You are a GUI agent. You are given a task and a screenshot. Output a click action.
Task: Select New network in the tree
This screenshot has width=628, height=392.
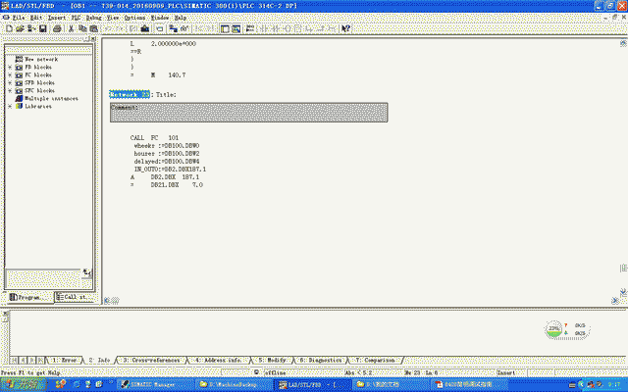(x=40, y=59)
